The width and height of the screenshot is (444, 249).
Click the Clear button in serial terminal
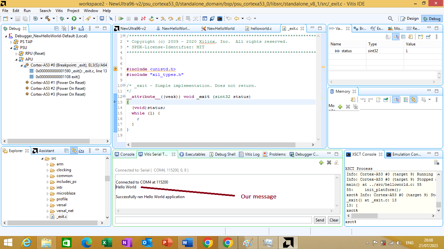pos(334,220)
